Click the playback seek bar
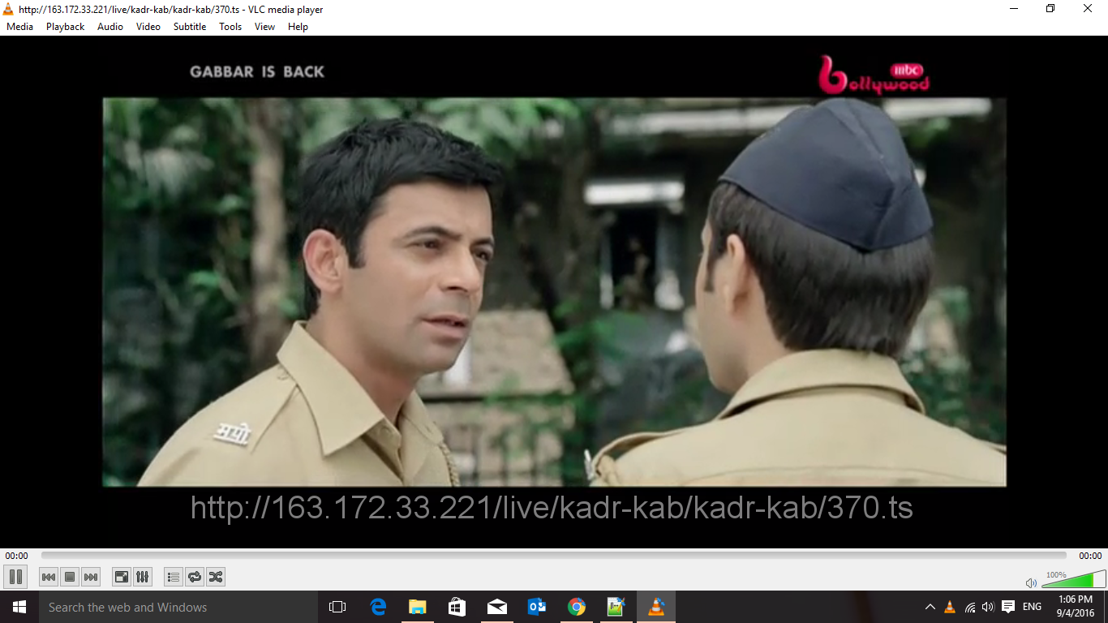The height and width of the screenshot is (623, 1108). coord(554,556)
